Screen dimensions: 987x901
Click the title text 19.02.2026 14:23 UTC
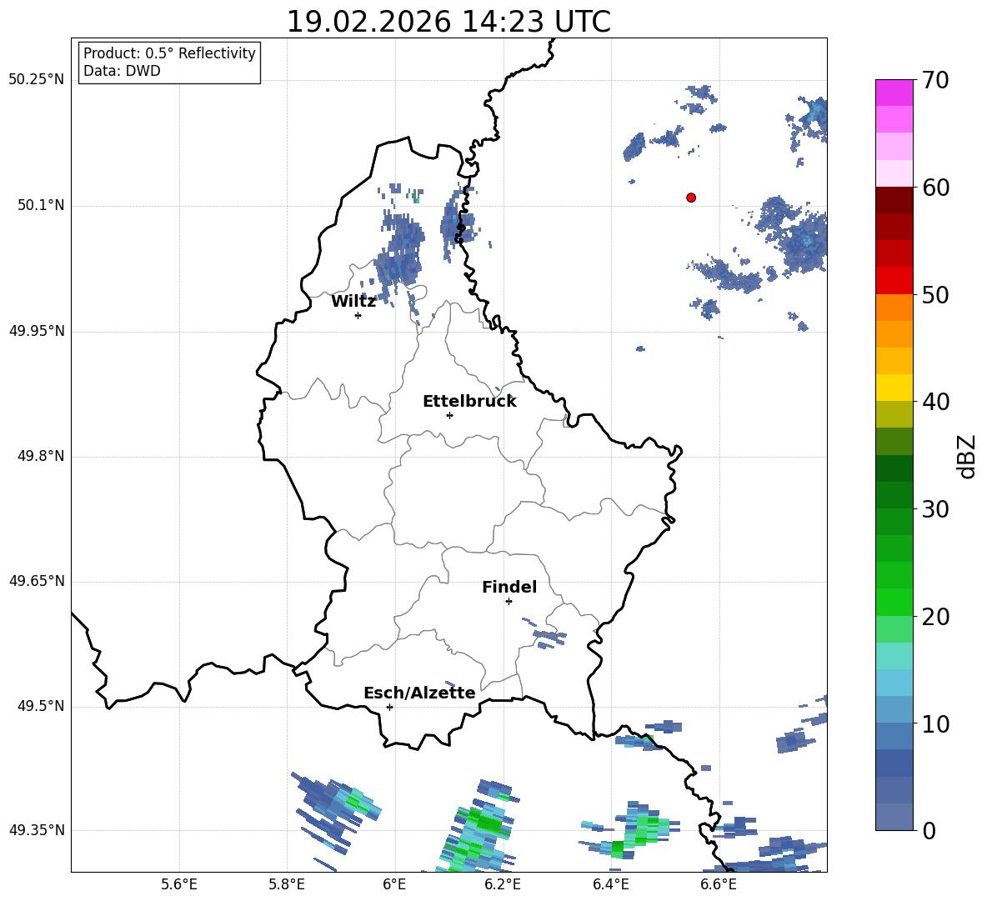pos(448,22)
